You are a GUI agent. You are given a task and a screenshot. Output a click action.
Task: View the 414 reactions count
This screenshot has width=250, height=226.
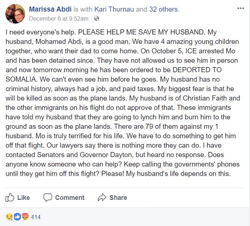coord(36,217)
